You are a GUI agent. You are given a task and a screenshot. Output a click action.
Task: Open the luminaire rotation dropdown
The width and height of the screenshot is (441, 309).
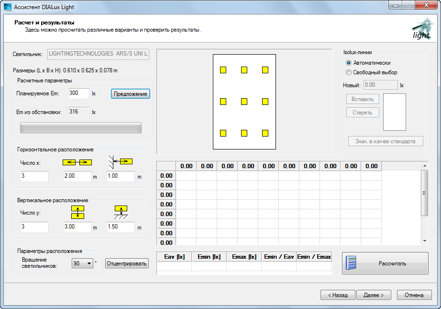pos(89,263)
